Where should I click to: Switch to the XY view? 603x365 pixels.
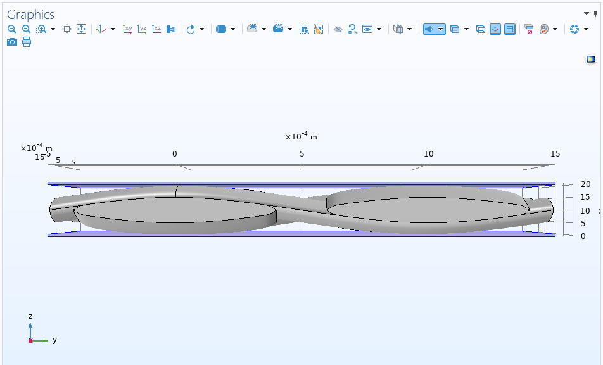click(128, 29)
